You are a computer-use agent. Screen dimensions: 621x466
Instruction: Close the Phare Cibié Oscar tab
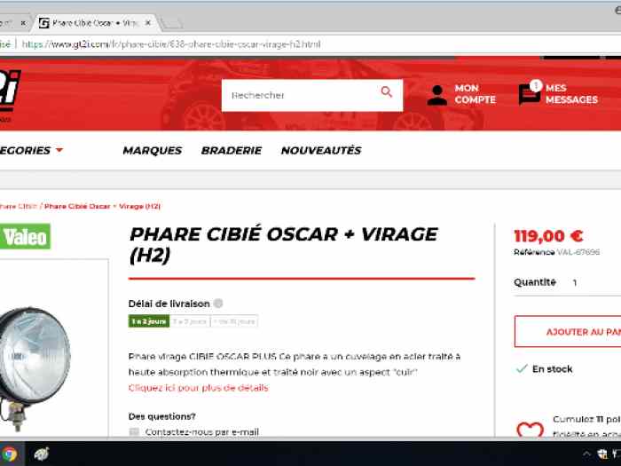pyautogui.click(x=148, y=23)
